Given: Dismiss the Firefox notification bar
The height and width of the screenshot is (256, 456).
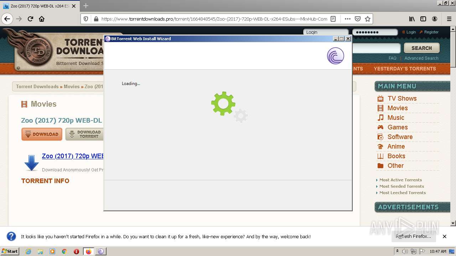Looking at the screenshot, I should point(445,236).
